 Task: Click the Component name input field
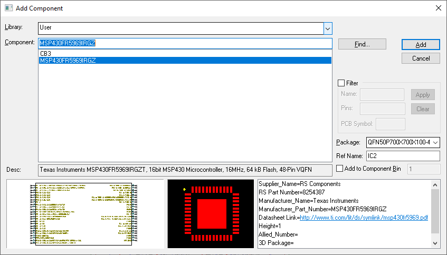(185, 44)
